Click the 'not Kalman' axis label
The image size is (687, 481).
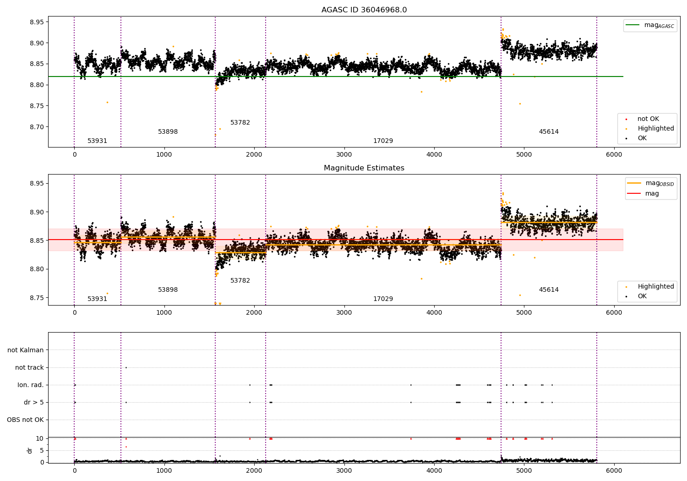(26, 350)
